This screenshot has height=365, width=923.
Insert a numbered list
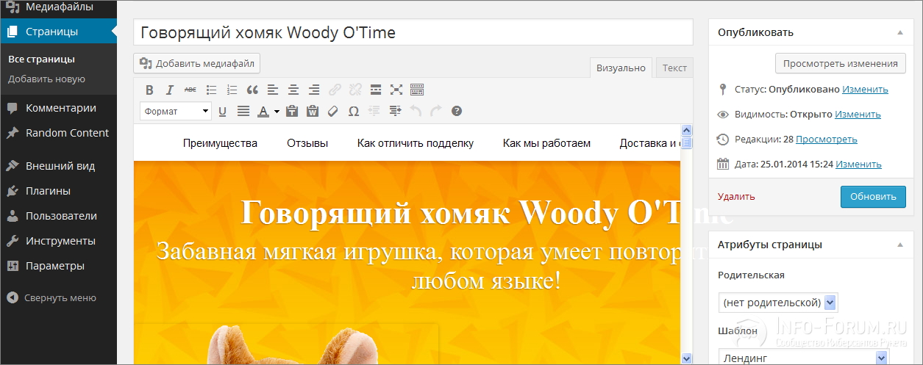[x=232, y=90]
